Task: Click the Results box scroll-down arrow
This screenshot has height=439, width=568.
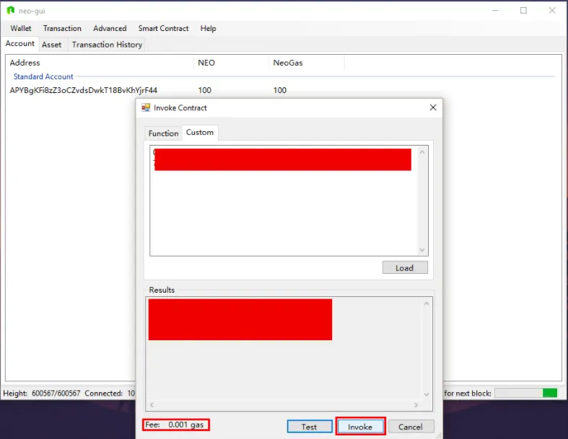Action: (x=427, y=394)
